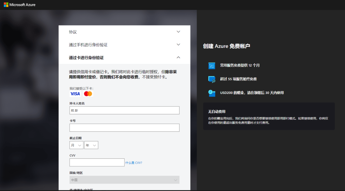The width and height of the screenshot is (345, 191).
Task: Click the calendar icon beside 常用服务免费提供 12 个月
Action: [211, 66]
